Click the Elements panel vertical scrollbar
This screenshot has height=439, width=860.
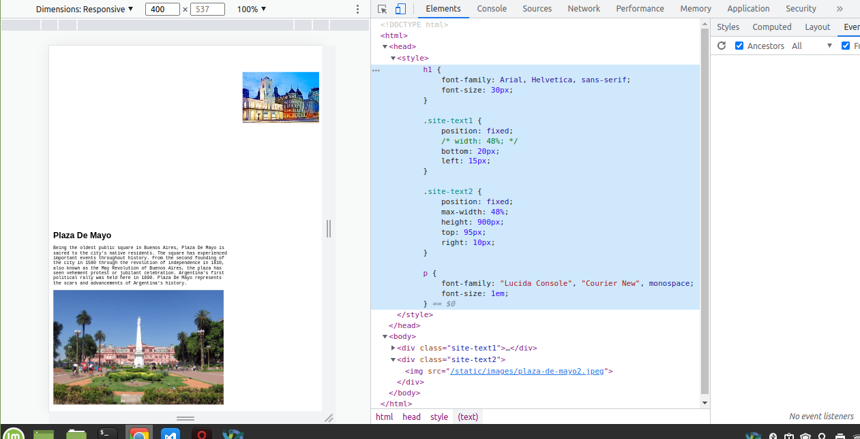click(x=705, y=212)
